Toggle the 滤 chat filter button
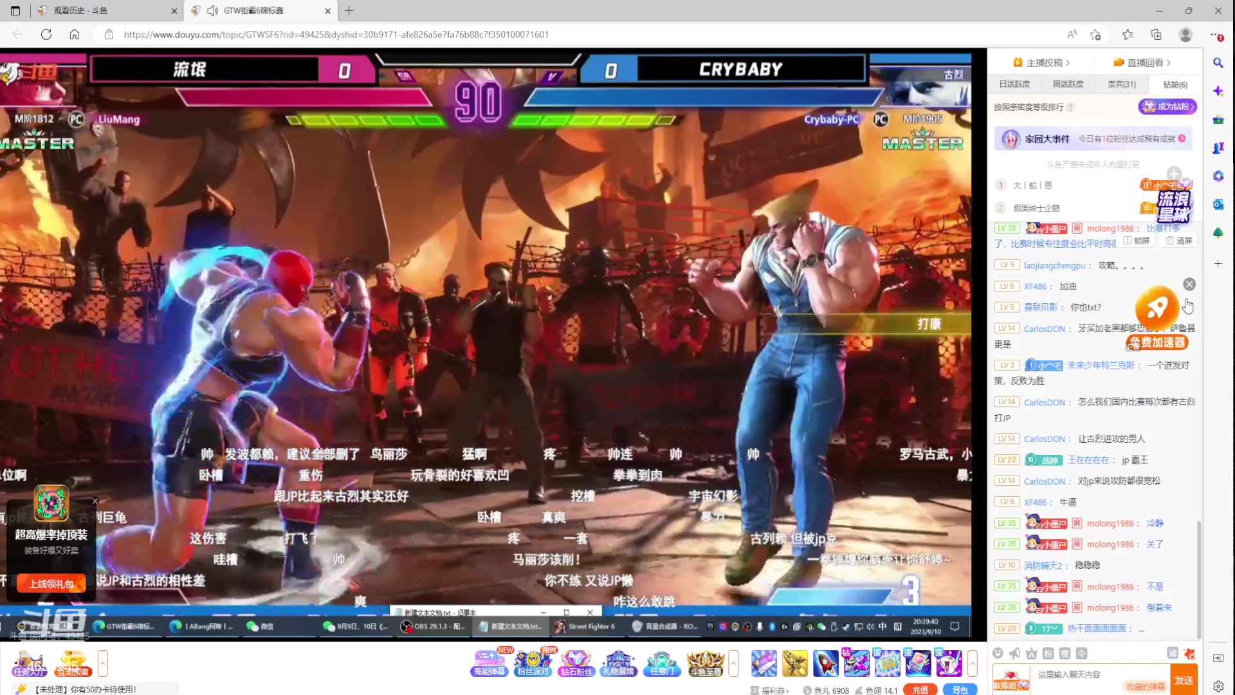This screenshot has width=1235, height=695. click(1173, 653)
